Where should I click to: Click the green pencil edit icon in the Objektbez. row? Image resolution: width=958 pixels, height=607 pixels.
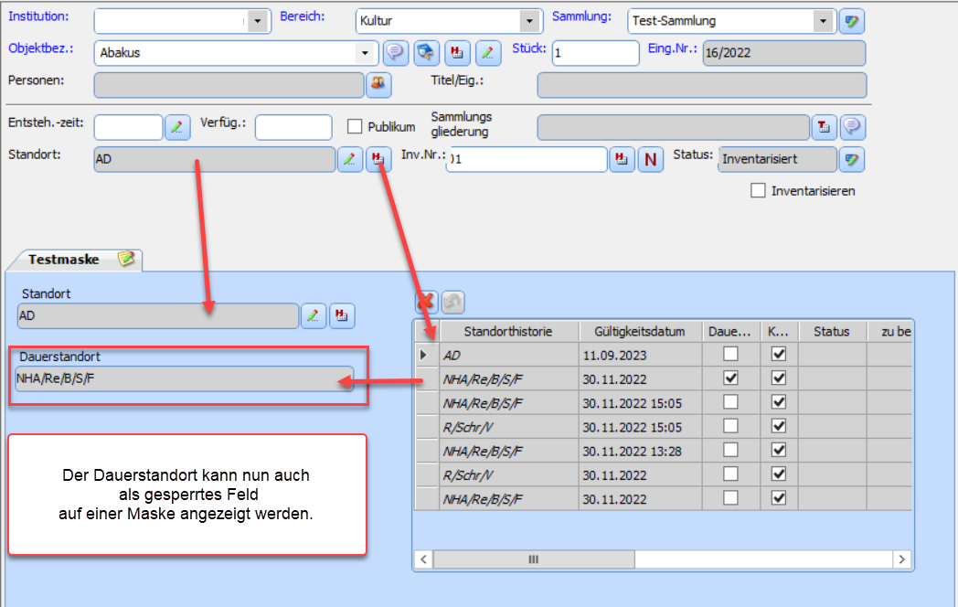(487, 53)
